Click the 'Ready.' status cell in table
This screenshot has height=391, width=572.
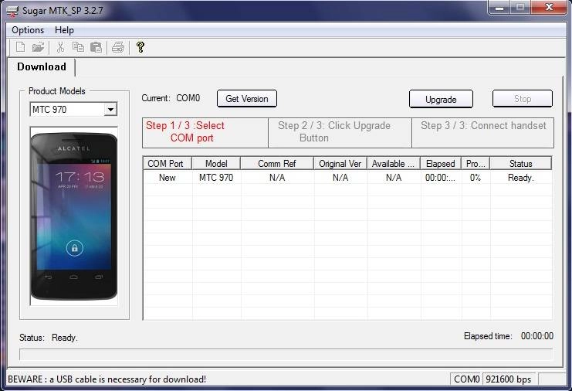pos(520,178)
